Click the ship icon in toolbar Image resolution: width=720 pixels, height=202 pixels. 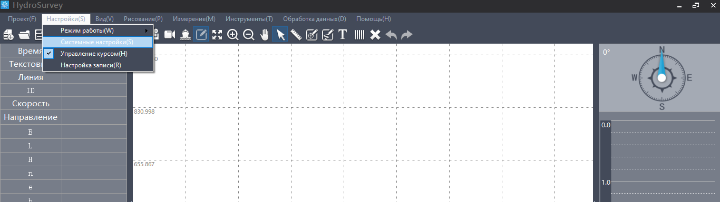pos(186,35)
